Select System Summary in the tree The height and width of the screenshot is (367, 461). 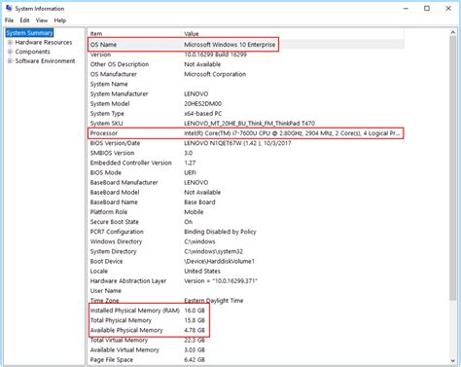point(29,33)
